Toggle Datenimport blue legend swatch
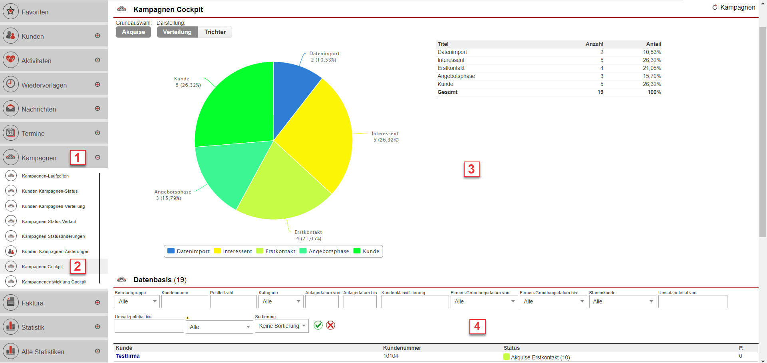The width and height of the screenshot is (767, 363). [x=171, y=251]
